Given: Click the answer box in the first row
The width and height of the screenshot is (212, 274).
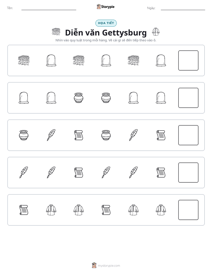Looking at the screenshot, I should [x=188, y=60].
